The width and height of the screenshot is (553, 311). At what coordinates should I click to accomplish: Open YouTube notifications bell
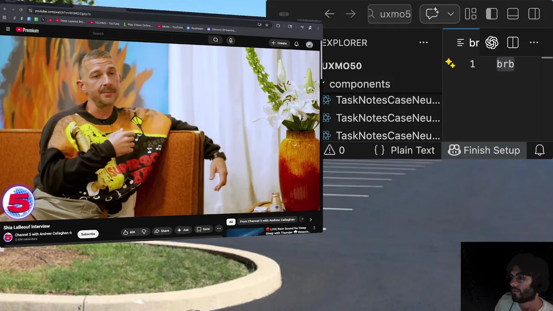pyautogui.click(x=296, y=44)
